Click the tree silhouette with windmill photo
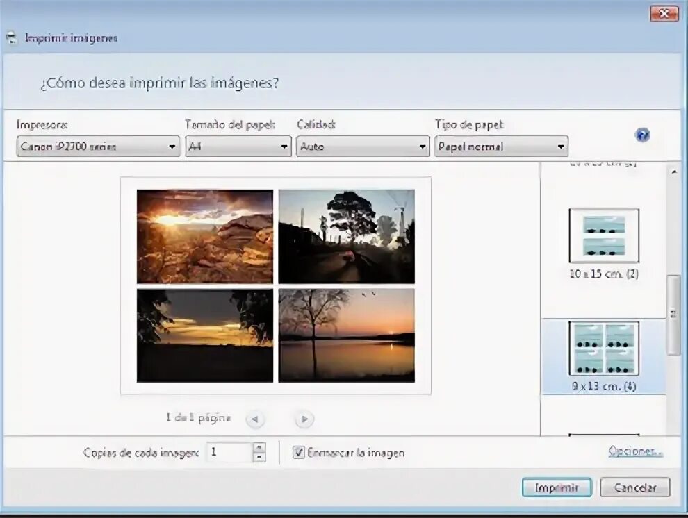 pyautogui.click(x=346, y=236)
